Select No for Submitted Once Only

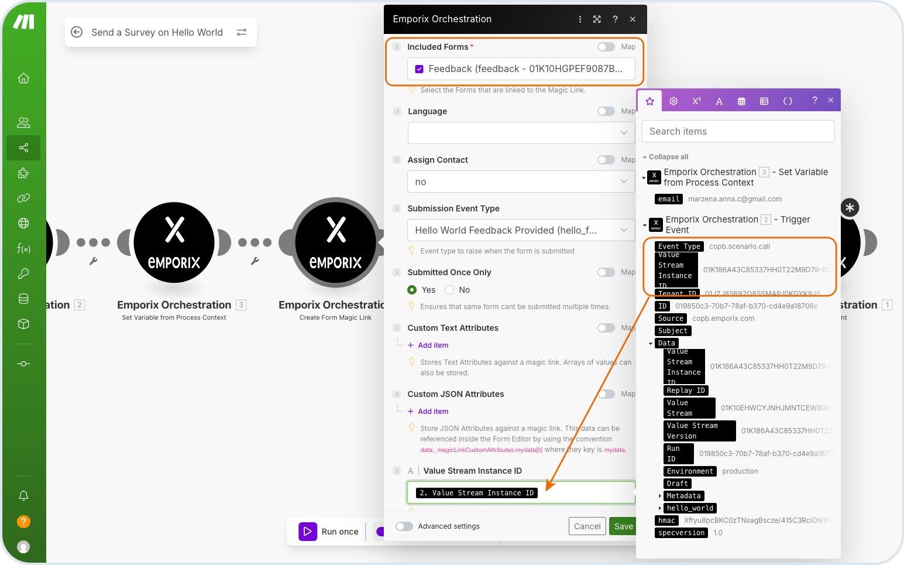tap(449, 290)
